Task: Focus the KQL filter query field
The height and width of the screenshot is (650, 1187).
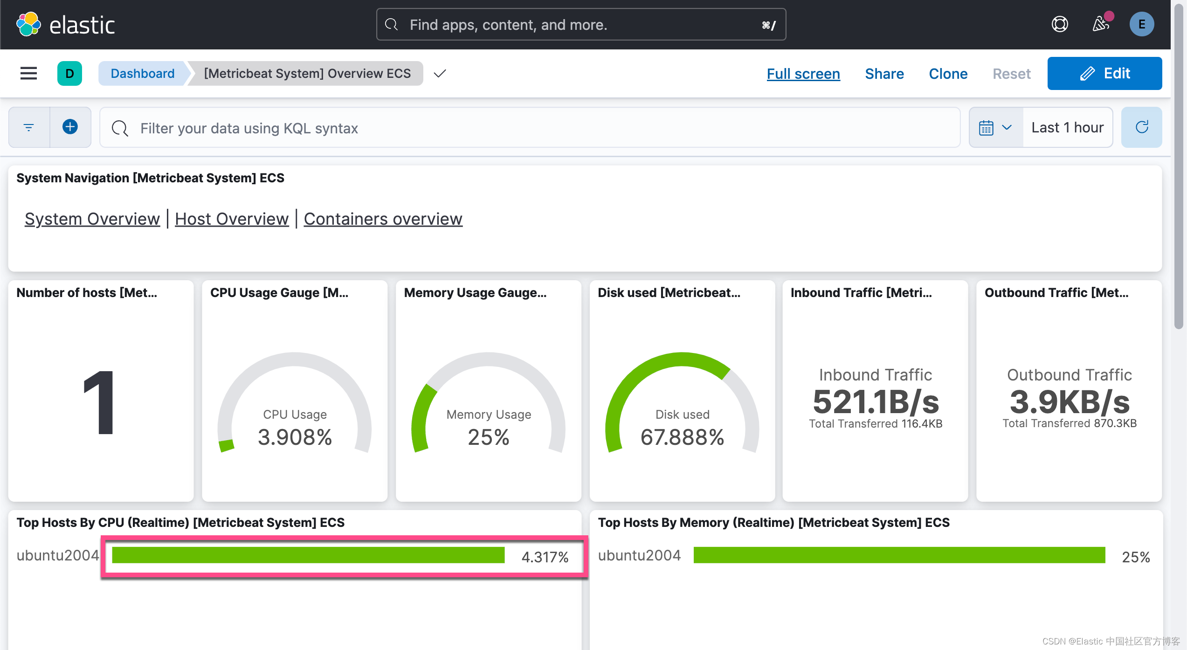Action: click(x=529, y=127)
